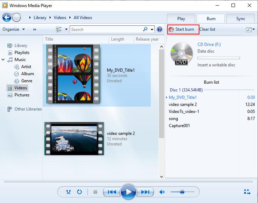Switch to the Sync tab
The width and height of the screenshot is (258, 203).
point(241,19)
